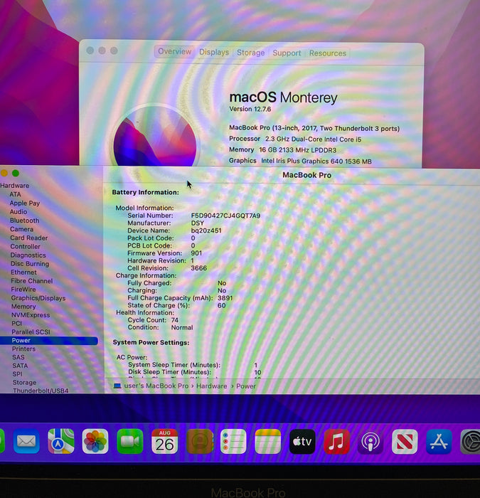Click the Cycle Count value 74

point(175,320)
